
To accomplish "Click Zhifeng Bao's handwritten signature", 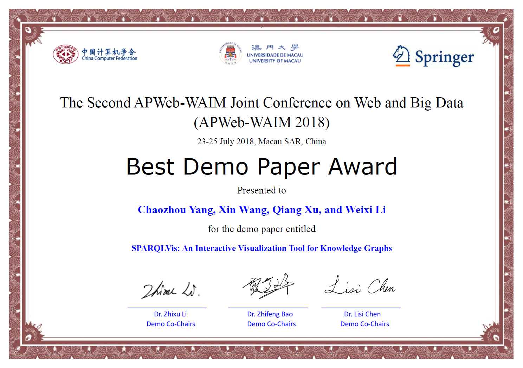I will click(268, 286).
